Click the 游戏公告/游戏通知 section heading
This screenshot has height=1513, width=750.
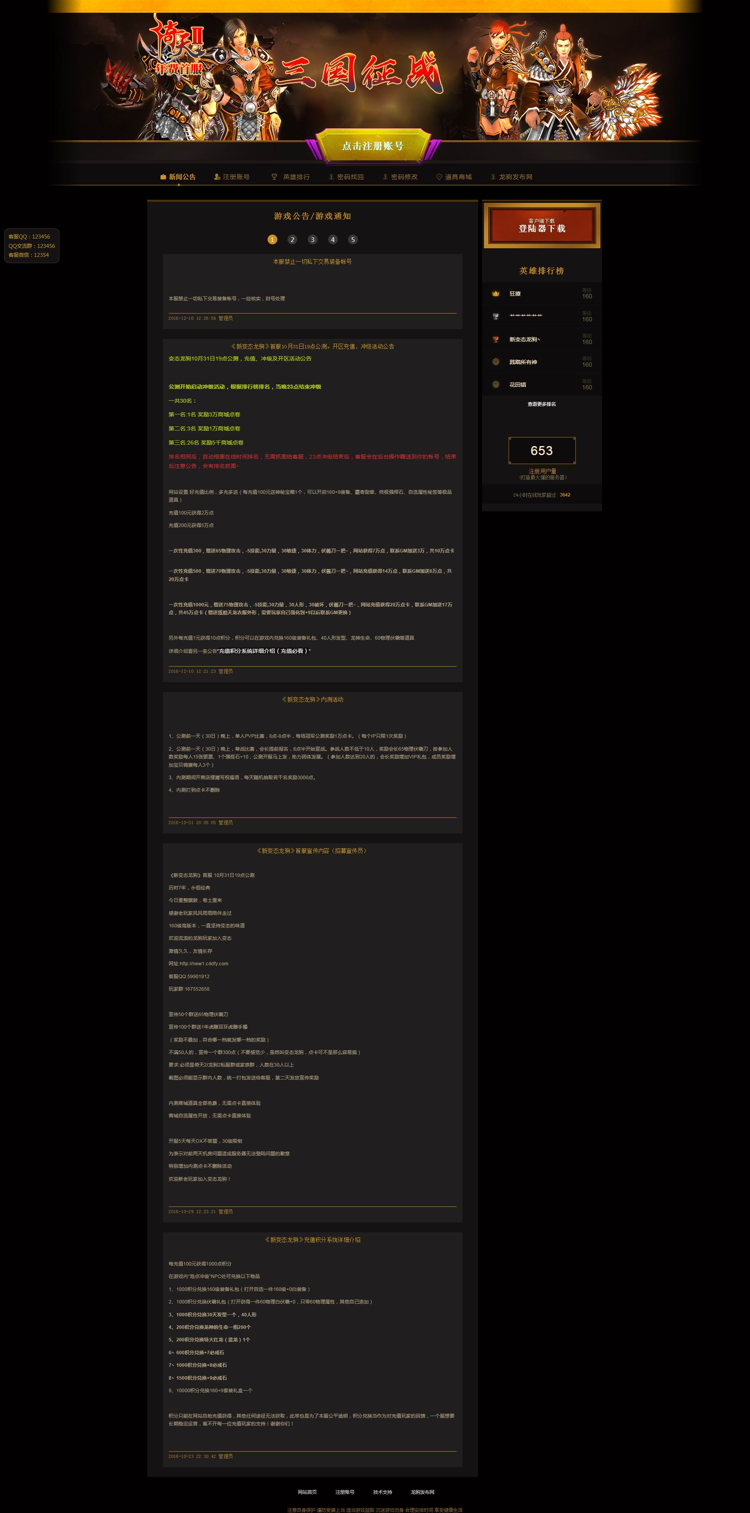coord(312,216)
